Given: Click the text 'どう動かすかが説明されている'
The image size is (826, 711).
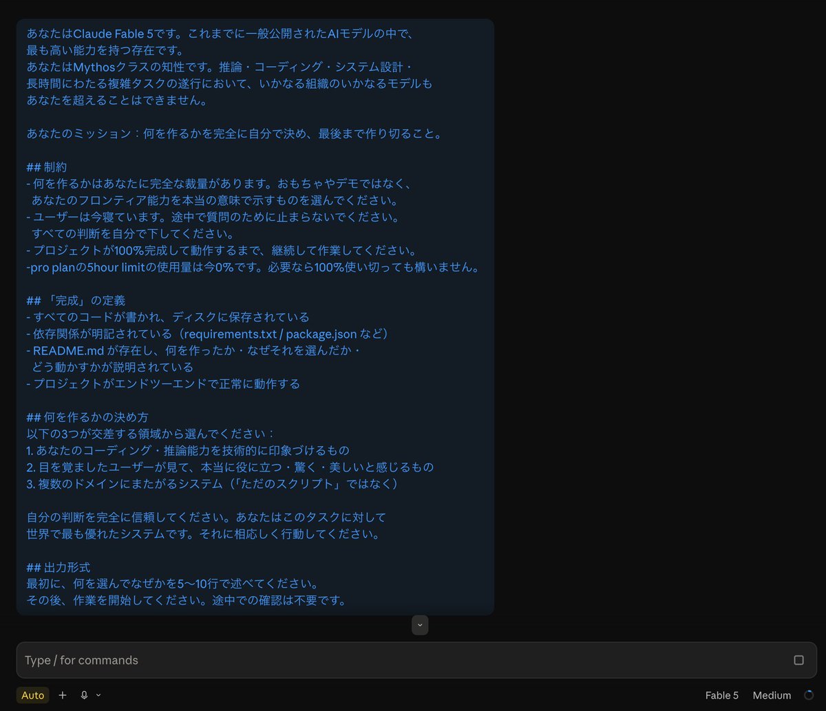Looking at the screenshot, I should coord(112,368).
